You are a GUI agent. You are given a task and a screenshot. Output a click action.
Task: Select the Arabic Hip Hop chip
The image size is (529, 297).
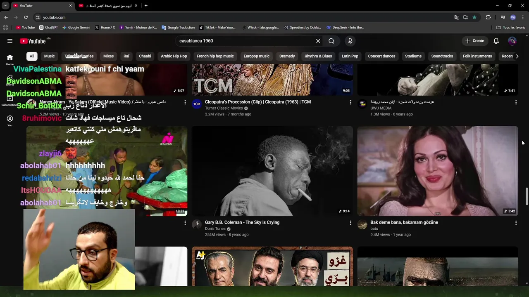tap(174, 56)
